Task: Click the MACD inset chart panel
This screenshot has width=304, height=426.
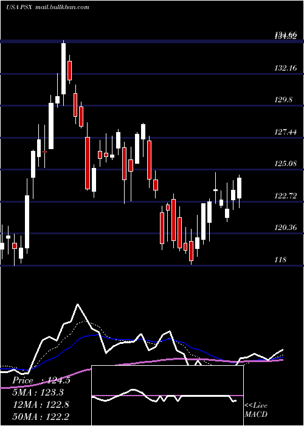Action: (x=167, y=396)
